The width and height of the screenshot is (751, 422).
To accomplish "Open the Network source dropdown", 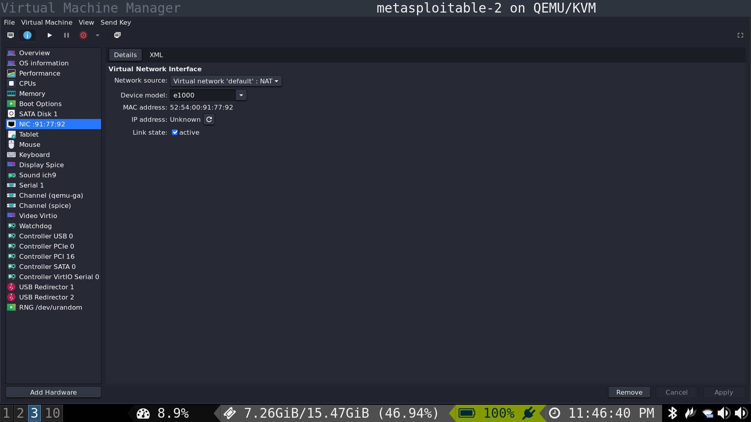I will click(x=226, y=81).
